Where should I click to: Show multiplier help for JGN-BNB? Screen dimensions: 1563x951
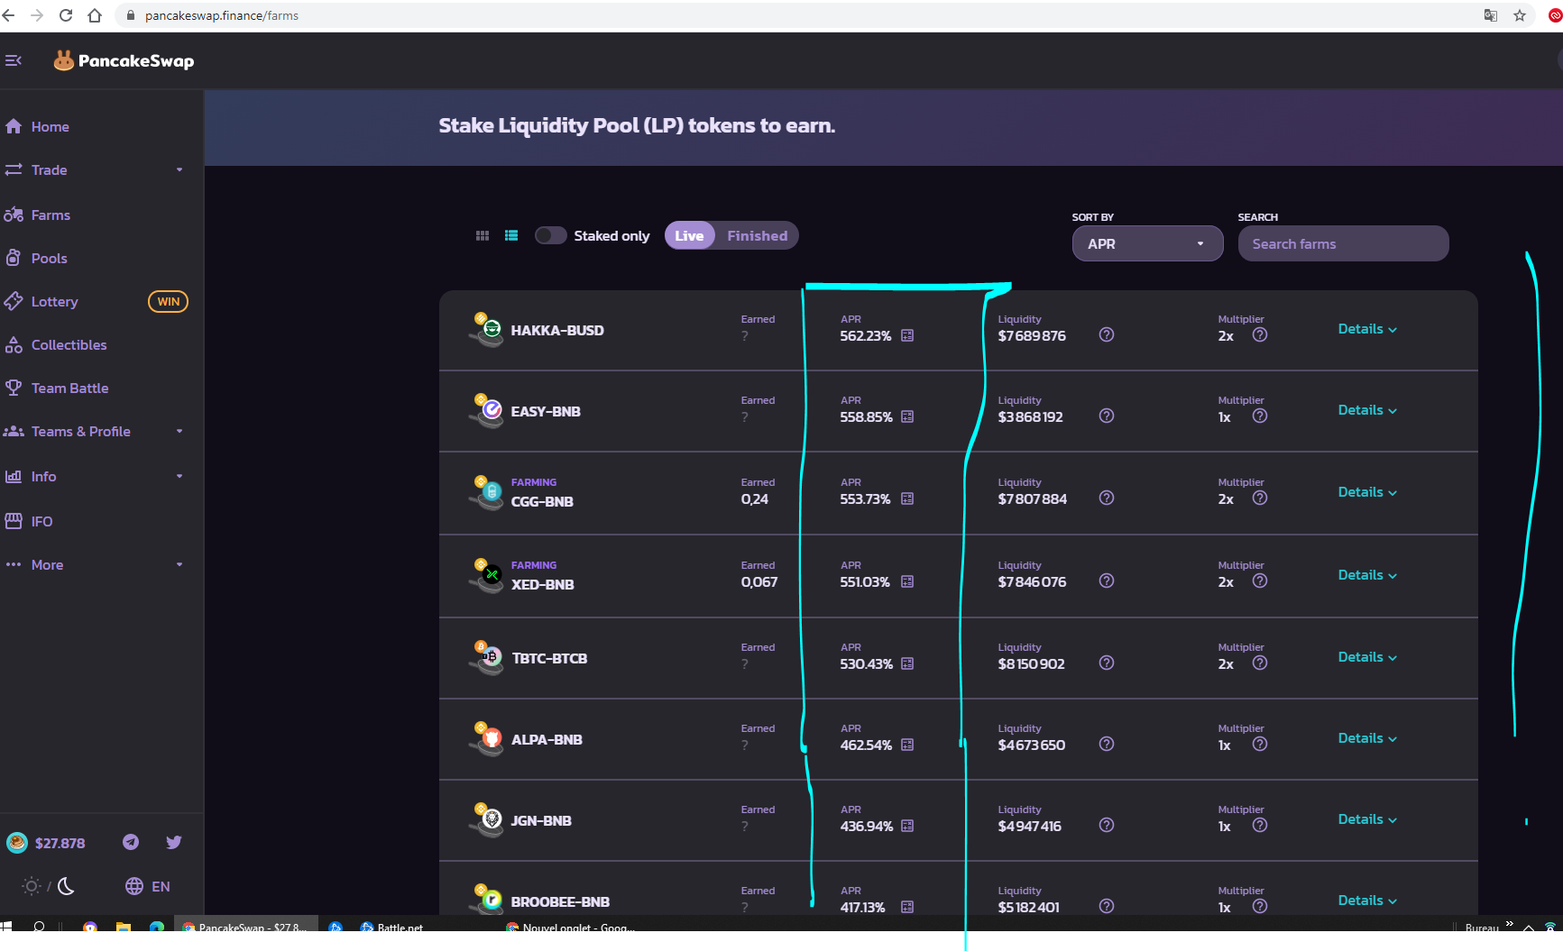tap(1260, 825)
